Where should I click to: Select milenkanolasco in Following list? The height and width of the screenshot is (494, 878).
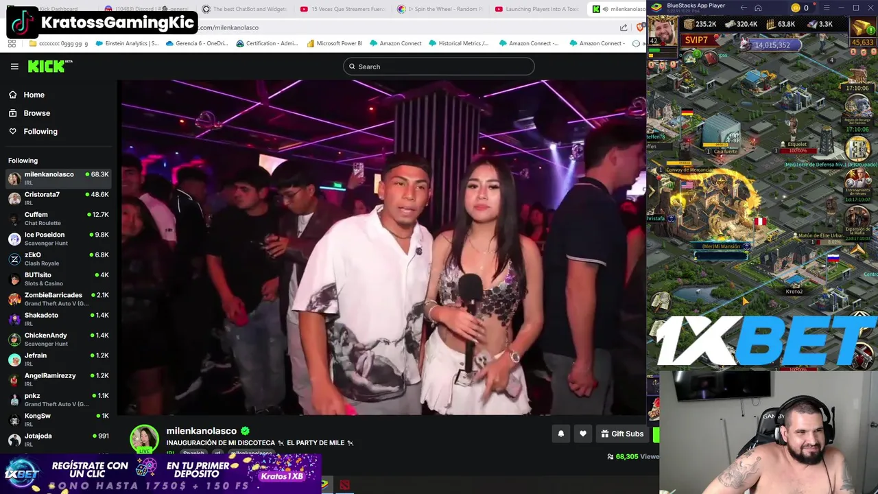coord(58,178)
